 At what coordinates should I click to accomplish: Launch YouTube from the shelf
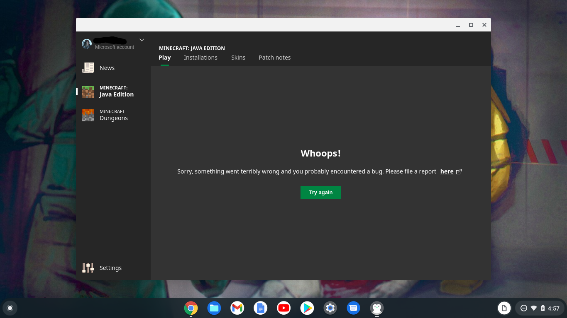tap(284, 308)
